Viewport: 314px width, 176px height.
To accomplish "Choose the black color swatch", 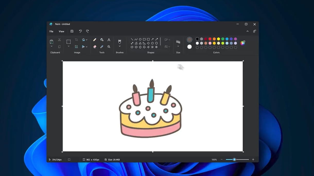I will coord(197,39).
